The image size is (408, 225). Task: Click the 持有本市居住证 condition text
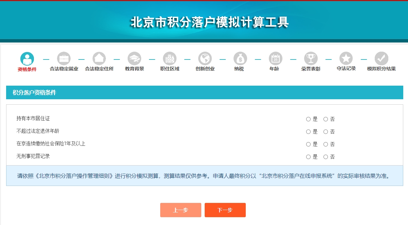tap(33, 119)
